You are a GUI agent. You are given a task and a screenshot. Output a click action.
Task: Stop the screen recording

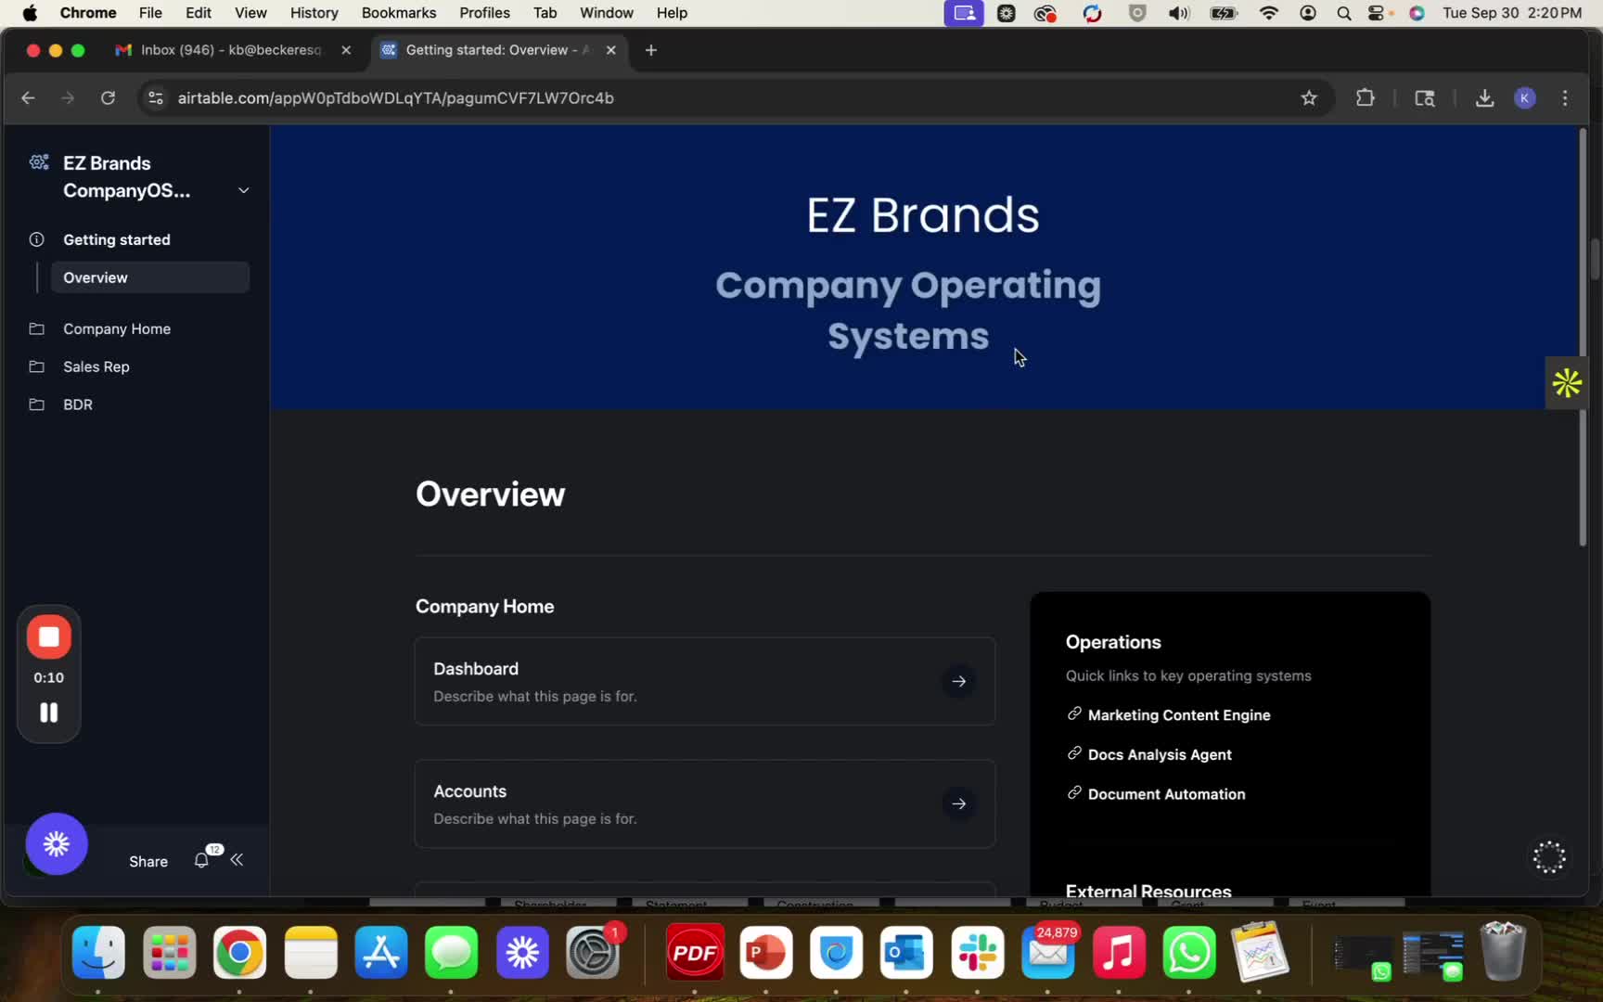tap(49, 636)
